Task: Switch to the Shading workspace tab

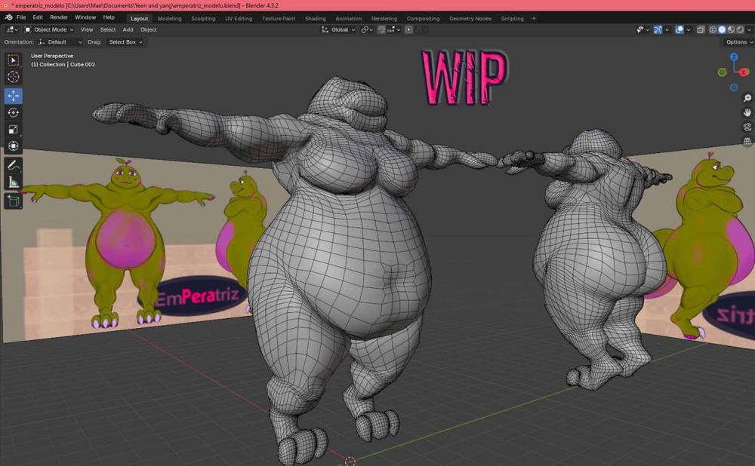Action: tap(316, 19)
